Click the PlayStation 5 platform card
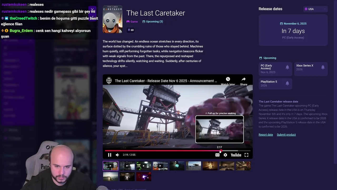 [275, 83]
